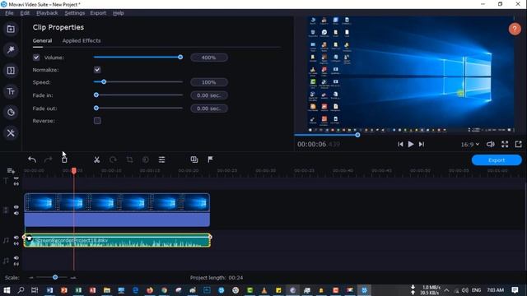527x296 pixels.
Task: Select the video clip thumbnails on timeline
Action: coord(117,203)
